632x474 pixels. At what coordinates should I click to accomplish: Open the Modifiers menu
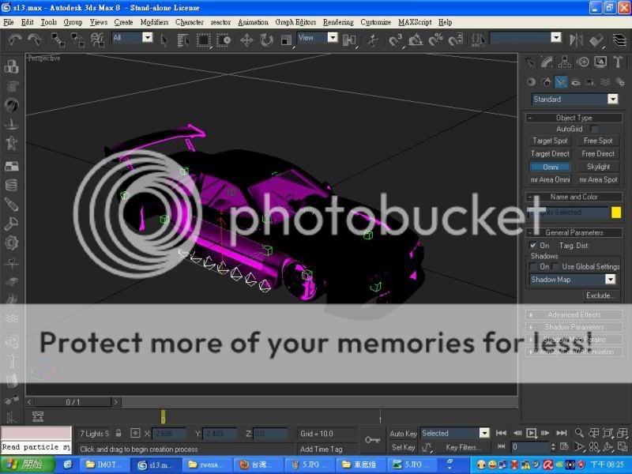click(154, 22)
